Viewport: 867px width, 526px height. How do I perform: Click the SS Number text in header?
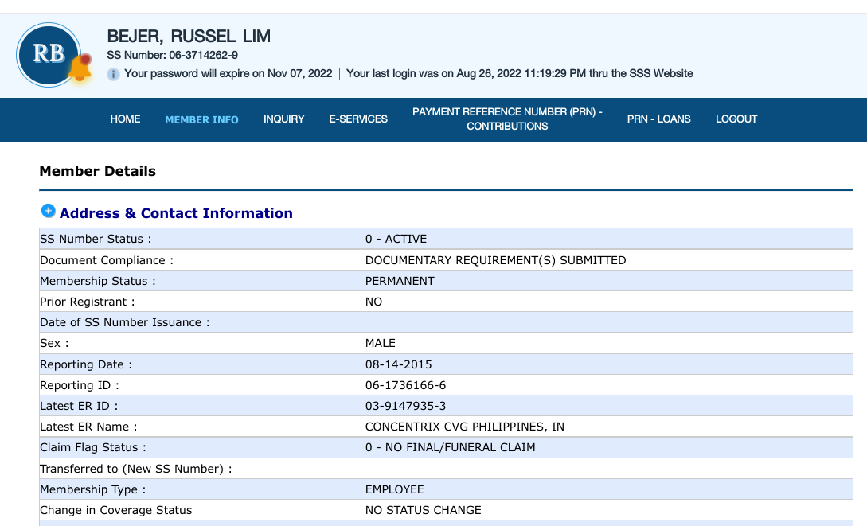172,56
